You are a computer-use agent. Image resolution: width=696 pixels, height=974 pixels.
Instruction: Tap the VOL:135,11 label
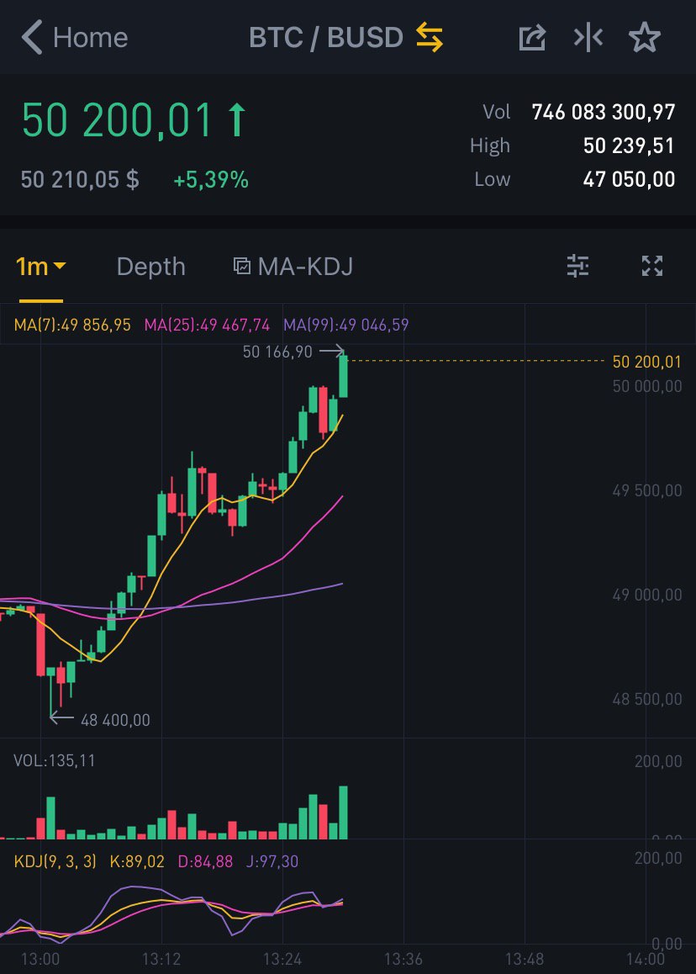pyautogui.click(x=55, y=761)
